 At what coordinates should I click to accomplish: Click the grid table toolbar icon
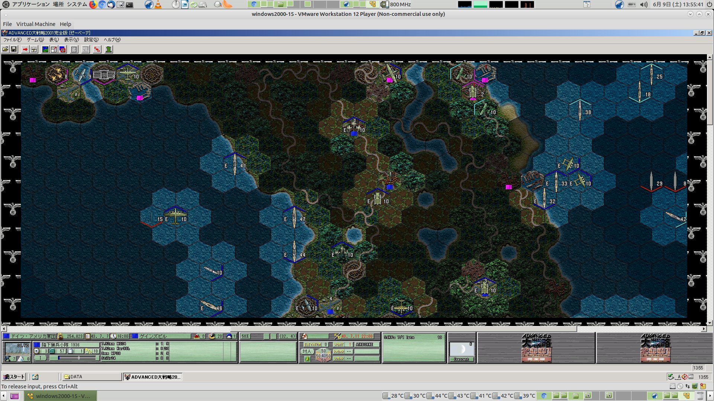[74, 49]
